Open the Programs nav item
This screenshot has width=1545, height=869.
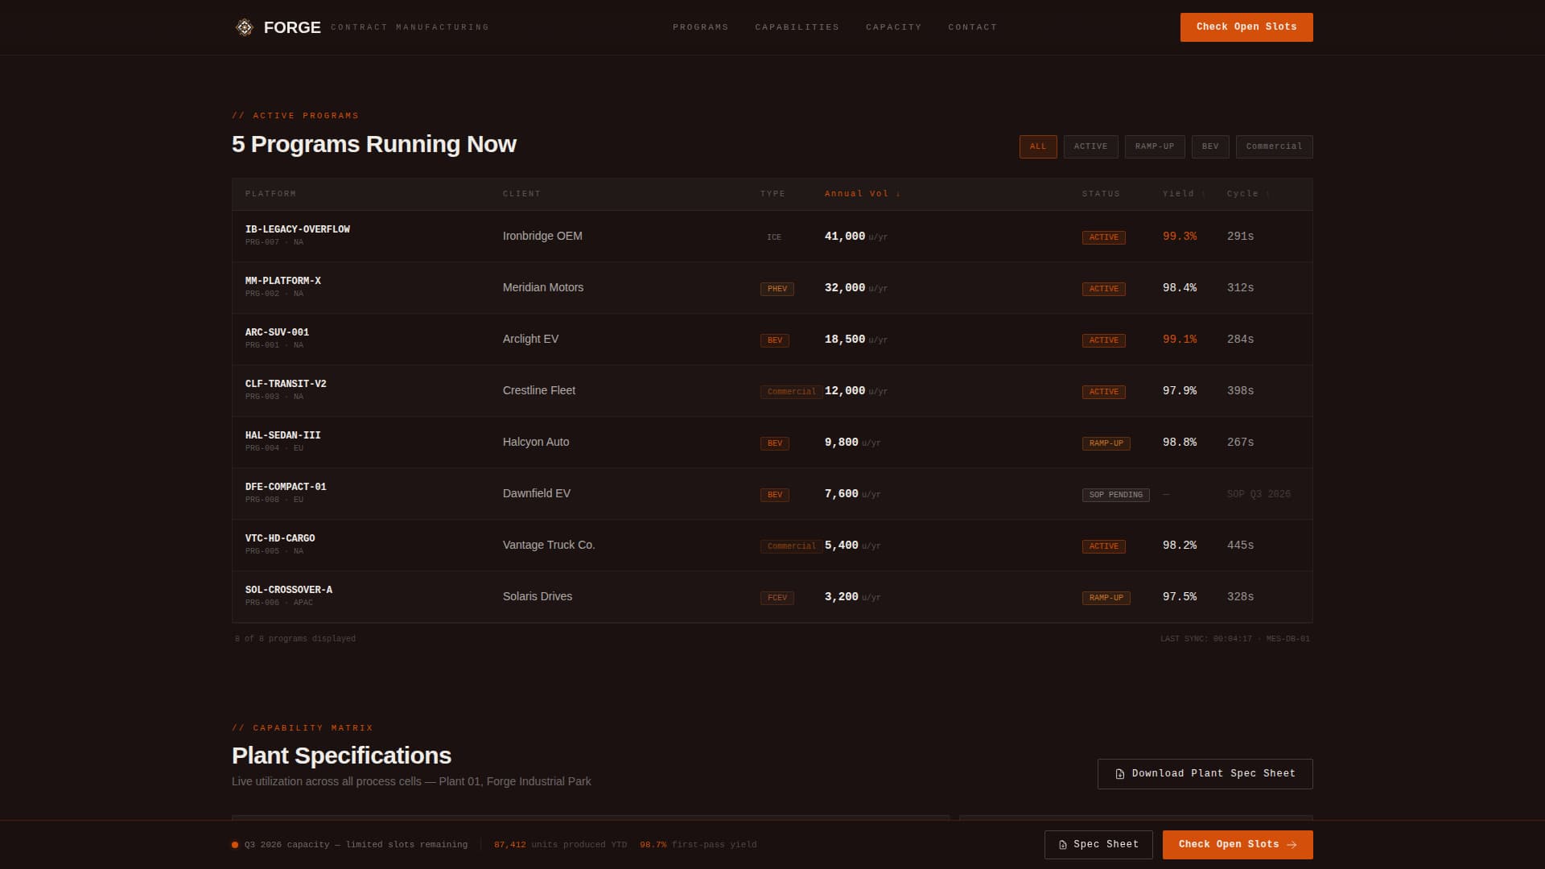pos(700,27)
